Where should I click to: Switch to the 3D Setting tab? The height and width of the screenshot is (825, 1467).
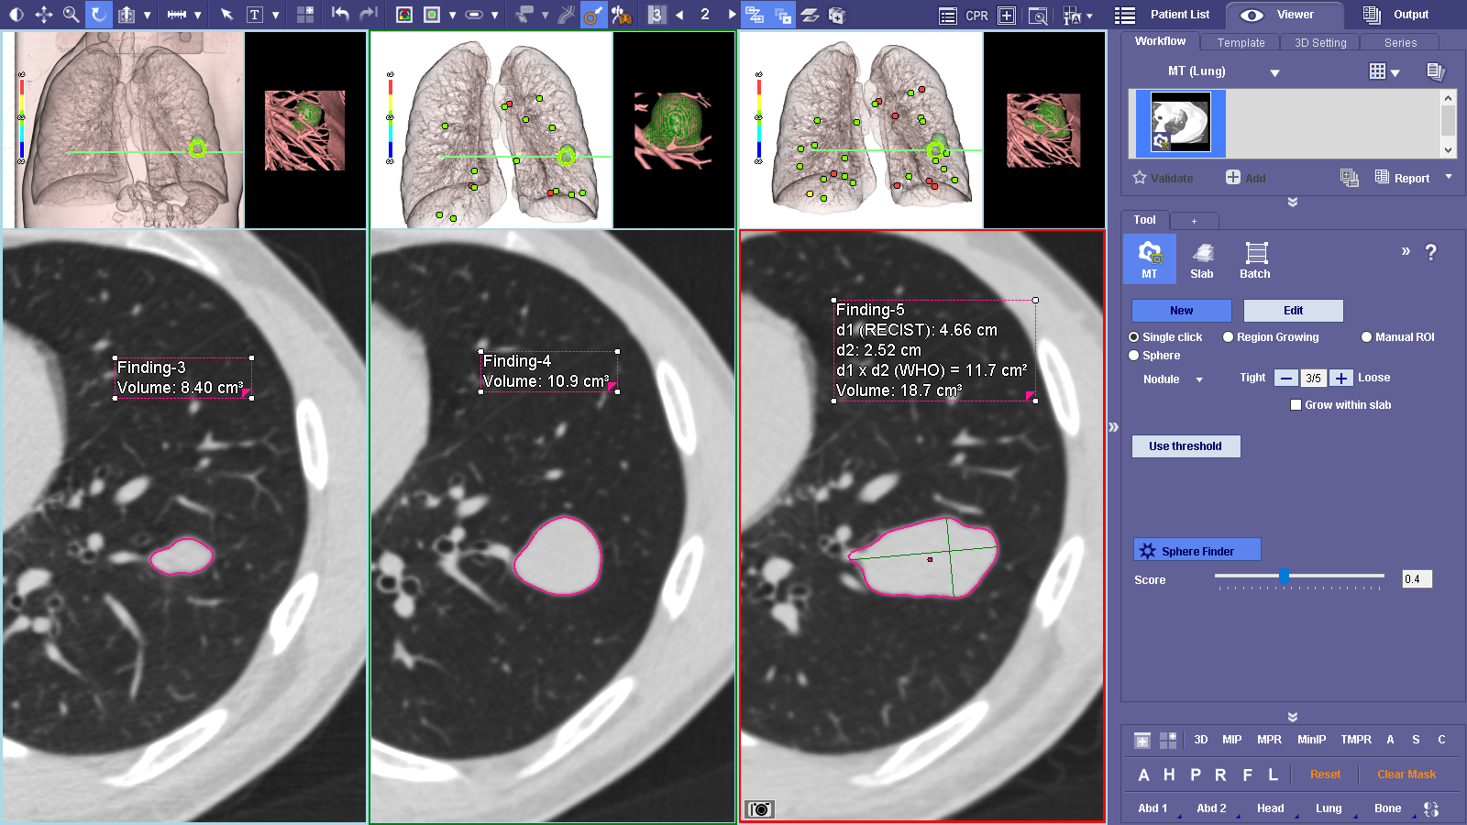(1319, 43)
